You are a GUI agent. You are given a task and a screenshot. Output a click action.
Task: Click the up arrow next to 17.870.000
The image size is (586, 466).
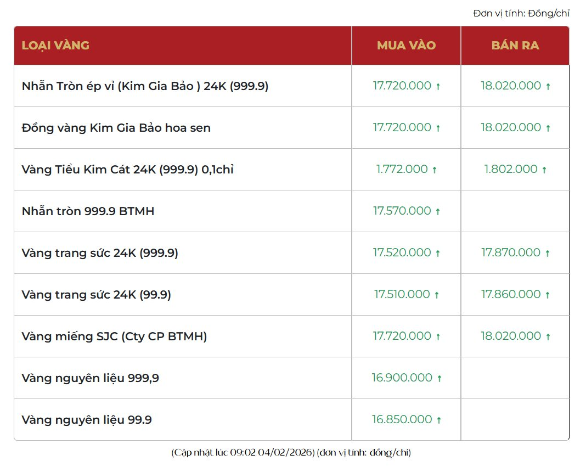[x=548, y=254]
